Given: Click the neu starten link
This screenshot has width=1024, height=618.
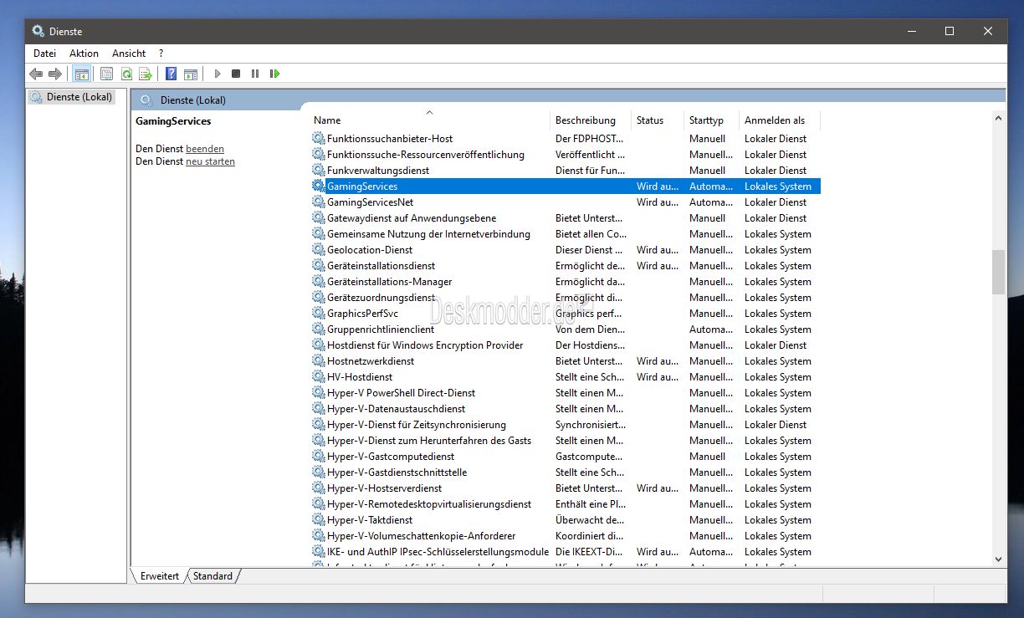Looking at the screenshot, I should tap(210, 161).
